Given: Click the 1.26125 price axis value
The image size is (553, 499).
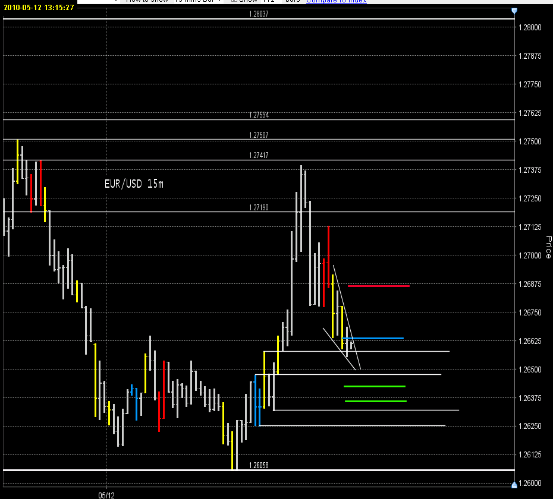Looking at the screenshot, I should 530,454.
